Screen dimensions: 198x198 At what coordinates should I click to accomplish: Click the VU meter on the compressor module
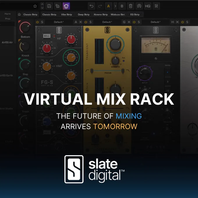[156, 45]
